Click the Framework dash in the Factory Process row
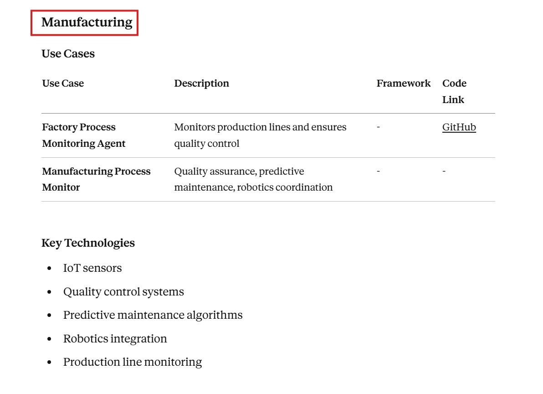543x394 pixels. coord(379,127)
